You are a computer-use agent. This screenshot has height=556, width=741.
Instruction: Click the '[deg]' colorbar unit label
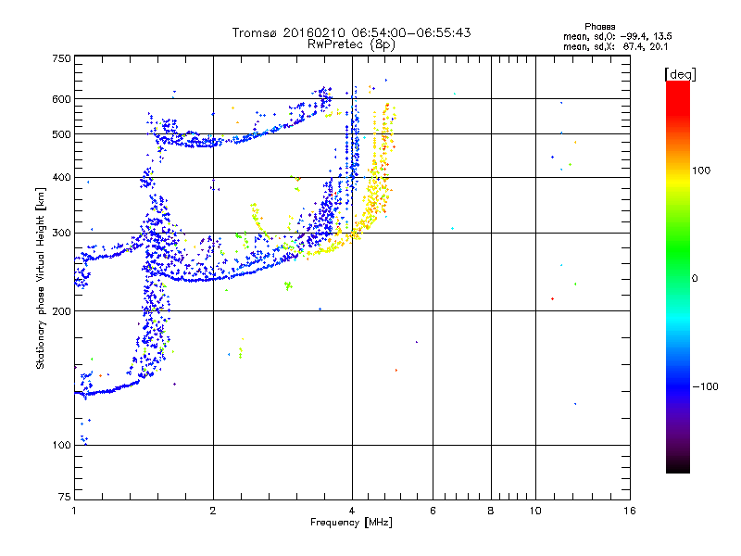click(x=680, y=75)
